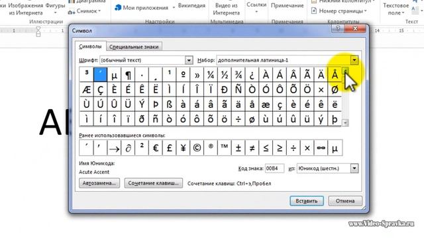Image resolution: width=424 pixels, height=238 pixels.
Task: Pick the € symbol from recent symbols
Action: click(x=156, y=148)
